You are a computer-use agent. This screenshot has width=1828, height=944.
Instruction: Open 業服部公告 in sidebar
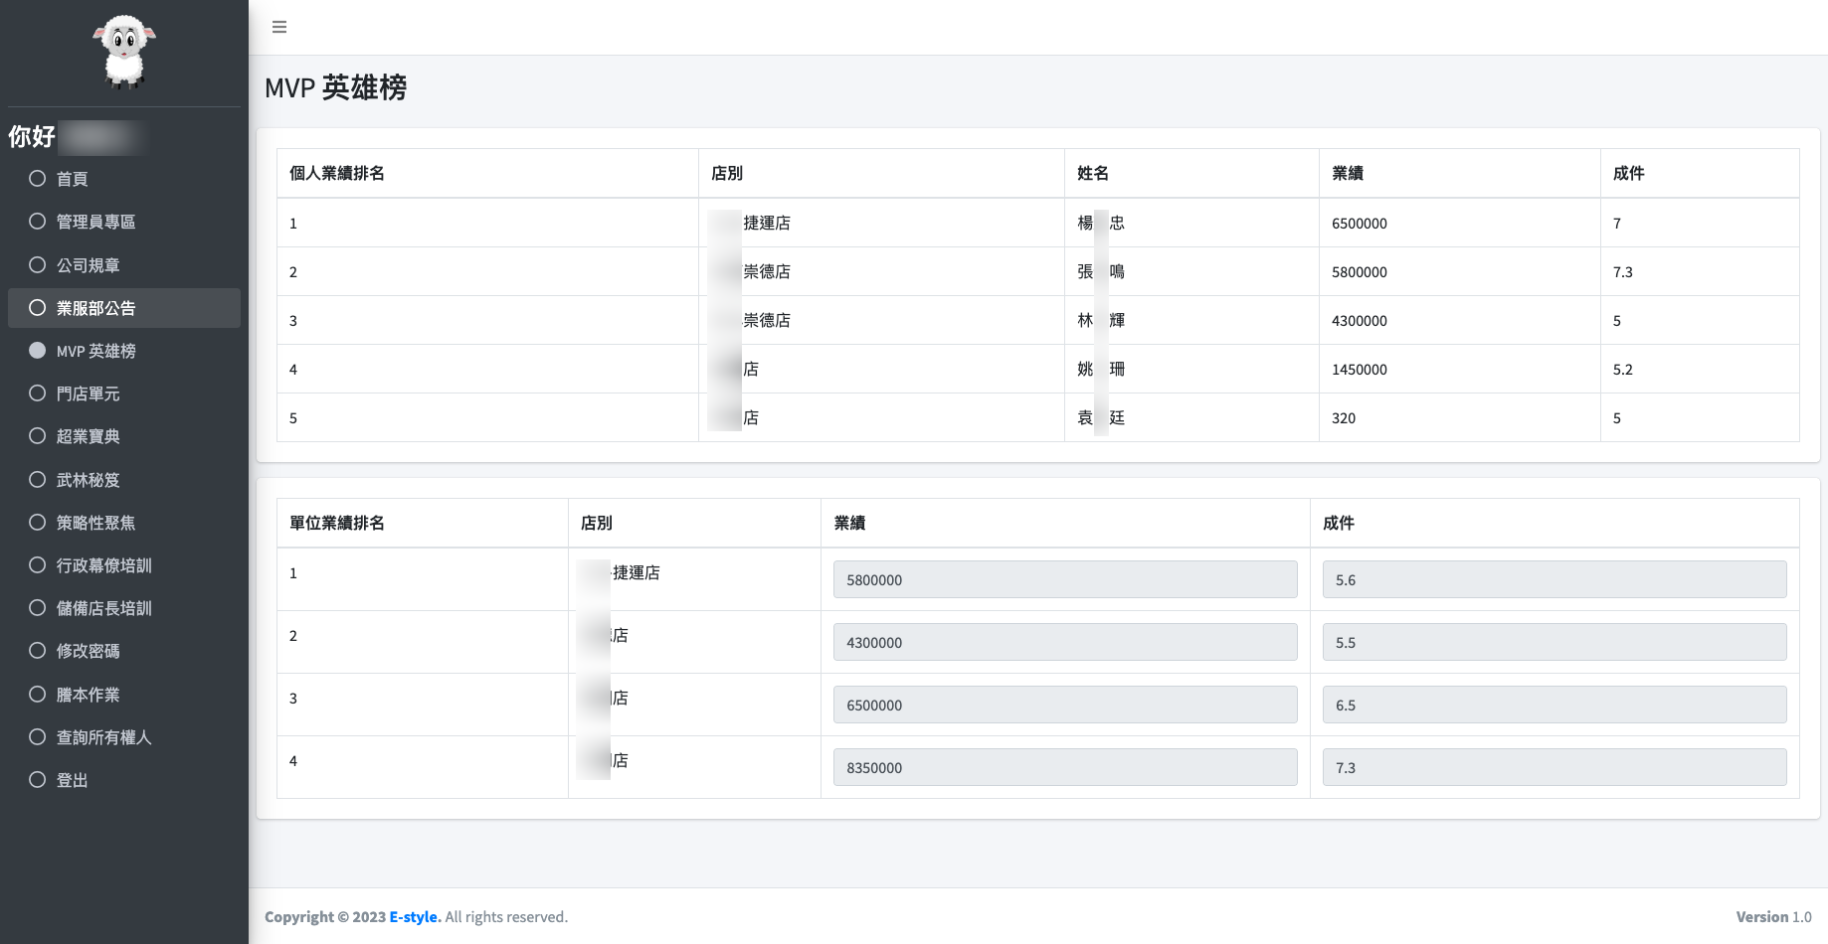click(x=95, y=308)
